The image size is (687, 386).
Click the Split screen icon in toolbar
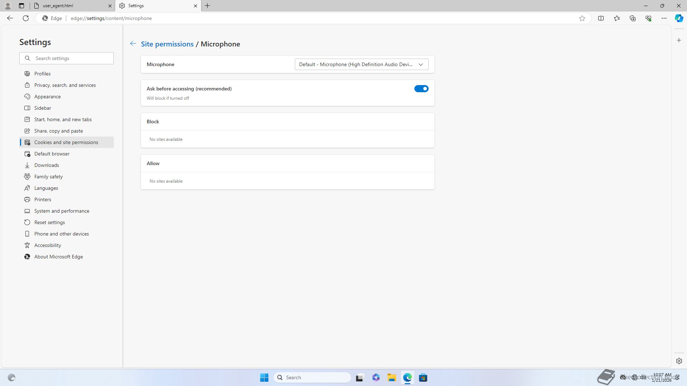coord(601,18)
